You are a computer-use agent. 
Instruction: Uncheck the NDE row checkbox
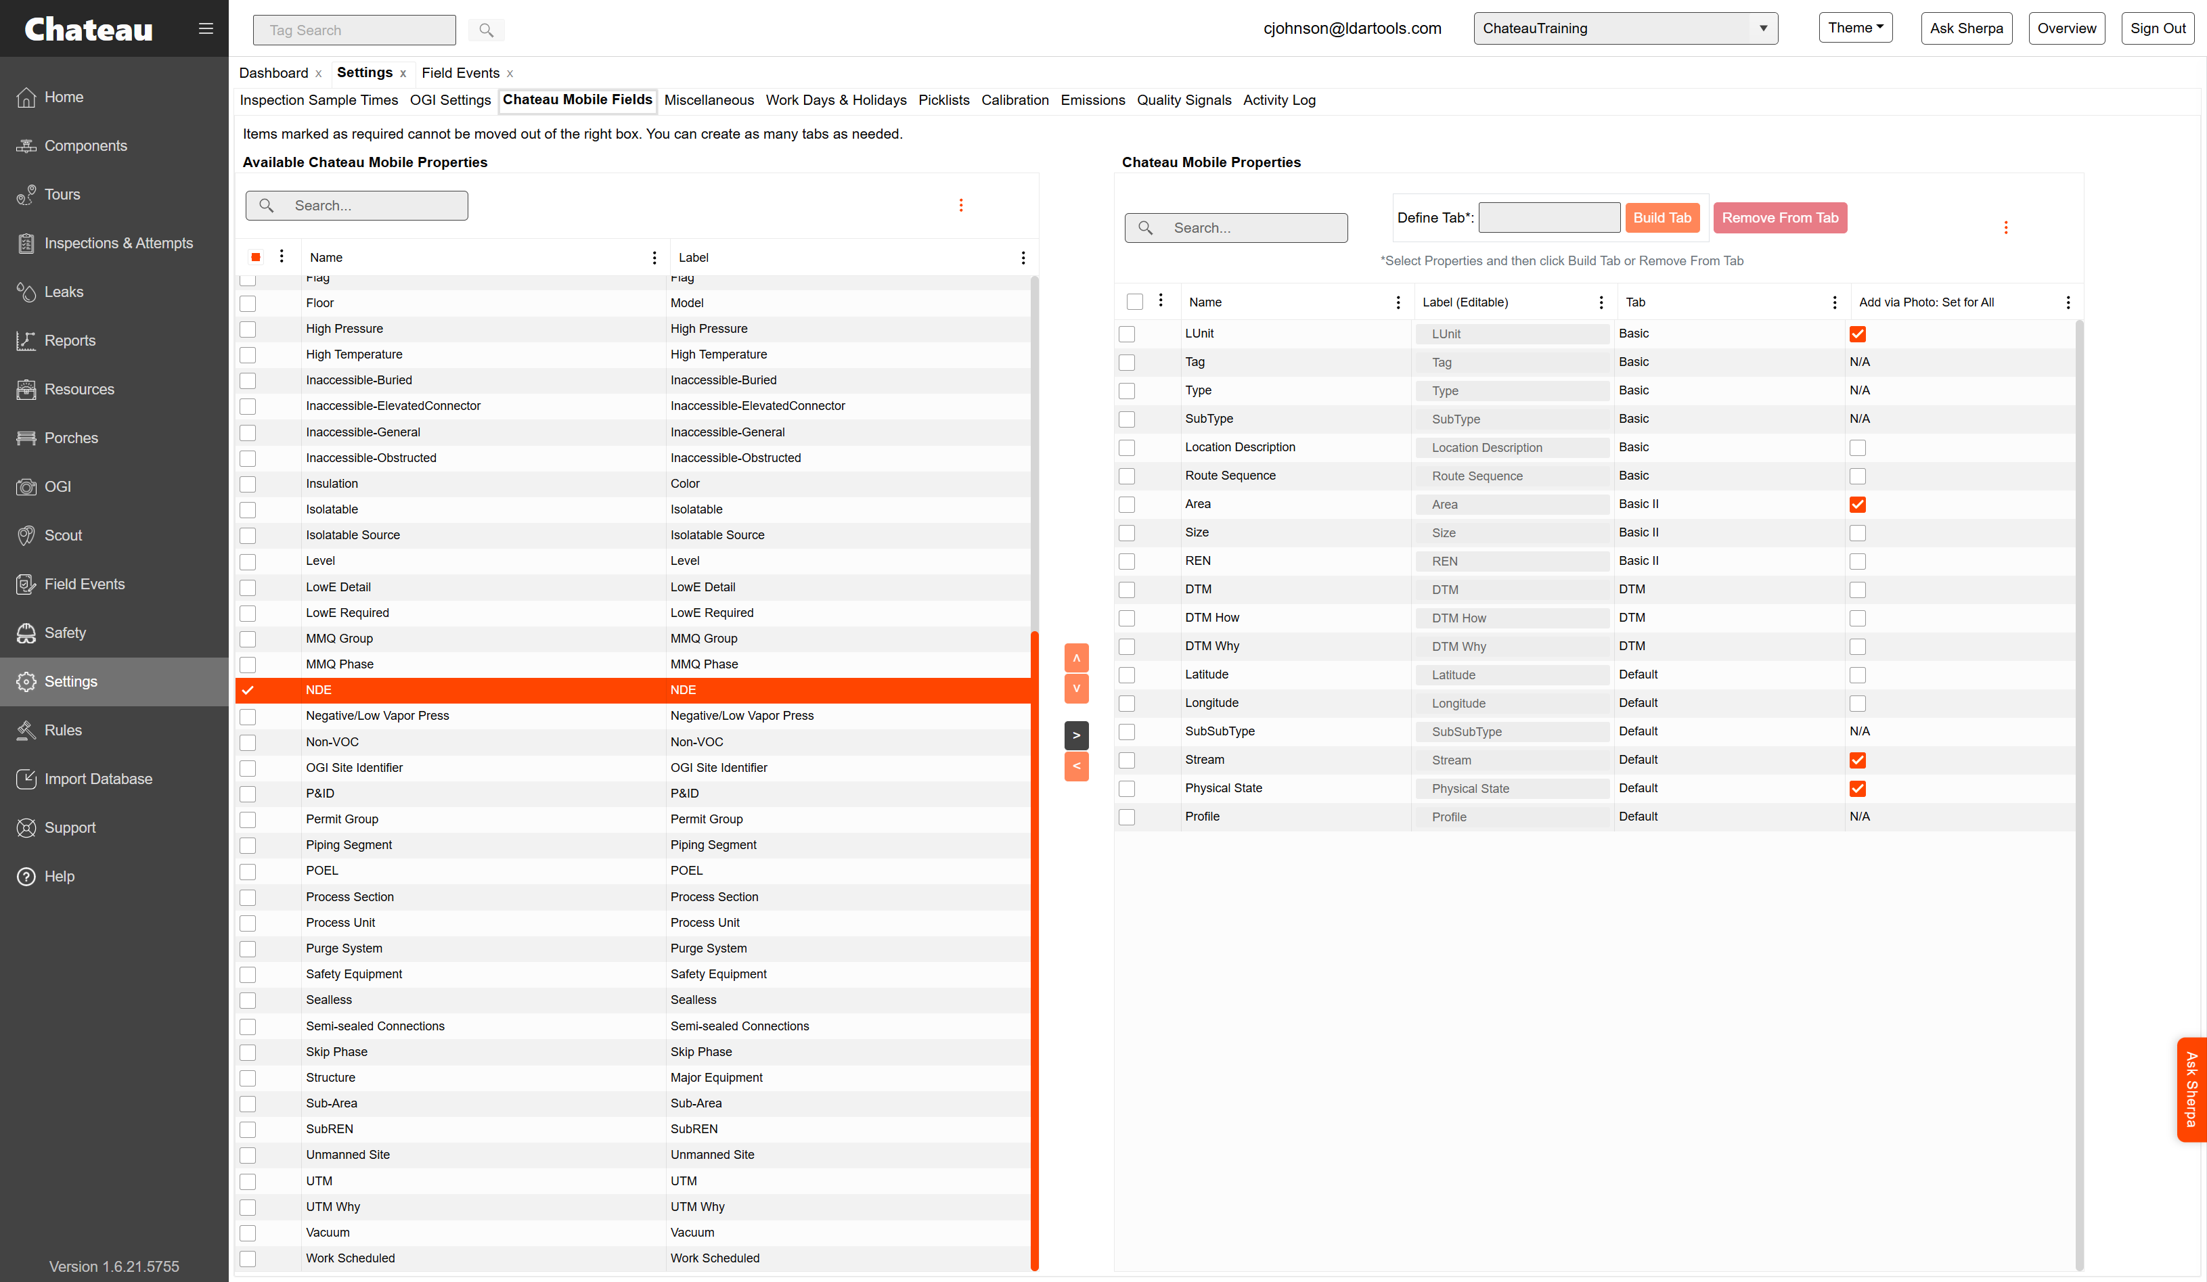tap(248, 690)
